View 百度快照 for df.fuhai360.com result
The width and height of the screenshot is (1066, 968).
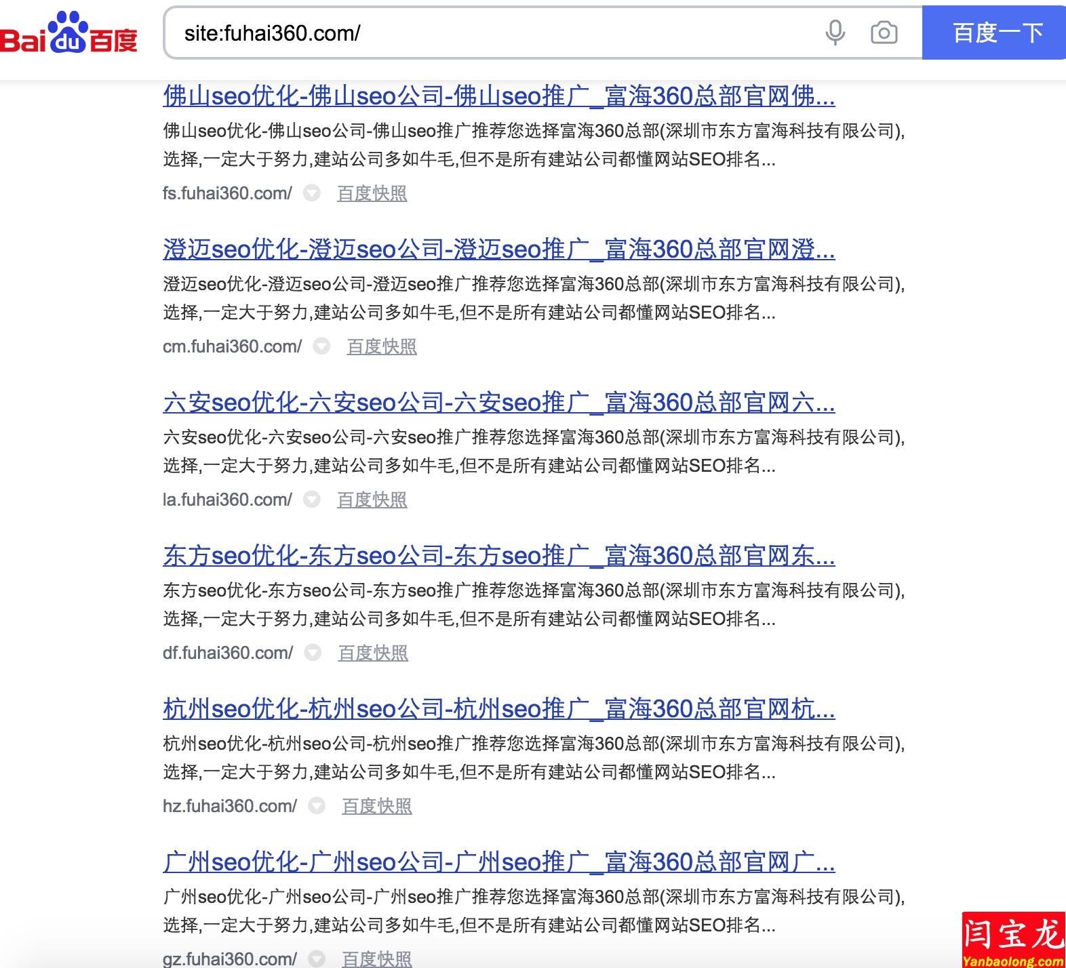(373, 653)
